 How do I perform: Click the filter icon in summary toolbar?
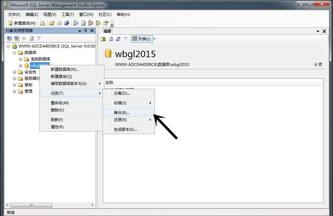(x=126, y=39)
